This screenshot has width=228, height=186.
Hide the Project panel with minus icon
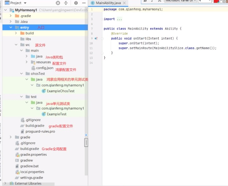pos(84,3)
